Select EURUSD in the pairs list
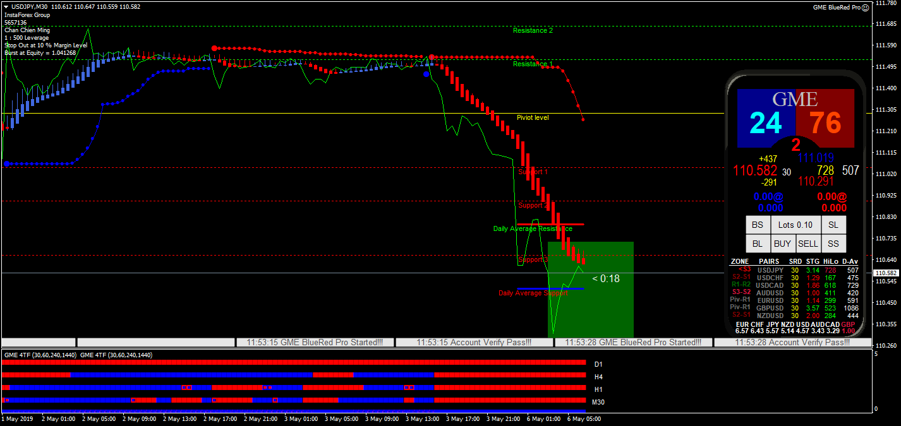The image size is (901, 426). pos(771,300)
